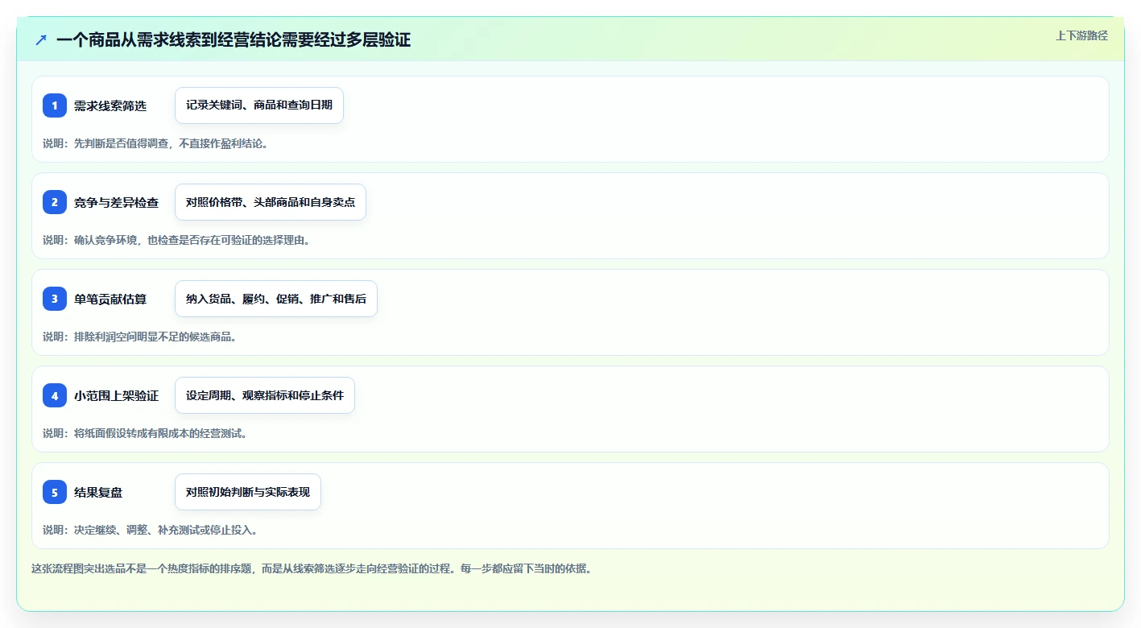The image size is (1141, 628).
Task: Select step number badge 1
Action: pos(55,105)
